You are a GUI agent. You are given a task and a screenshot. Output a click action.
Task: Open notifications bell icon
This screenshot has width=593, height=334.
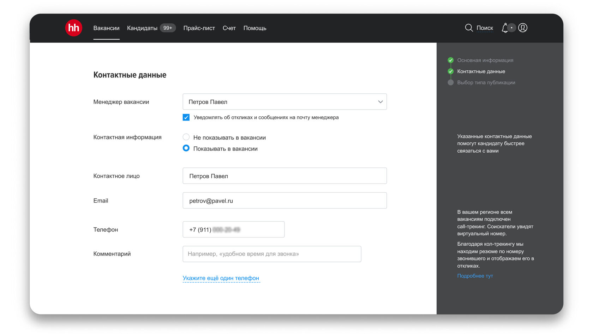pos(505,28)
